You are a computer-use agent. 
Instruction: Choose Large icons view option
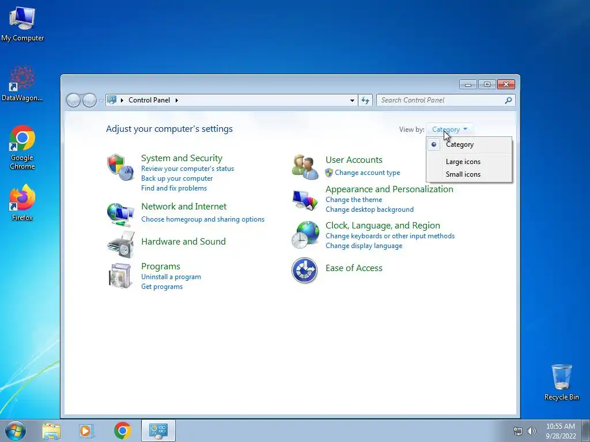pyautogui.click(x=463, y=162)
